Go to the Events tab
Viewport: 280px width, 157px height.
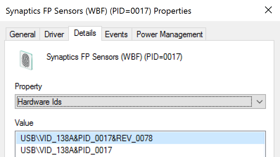pos(116,34)
